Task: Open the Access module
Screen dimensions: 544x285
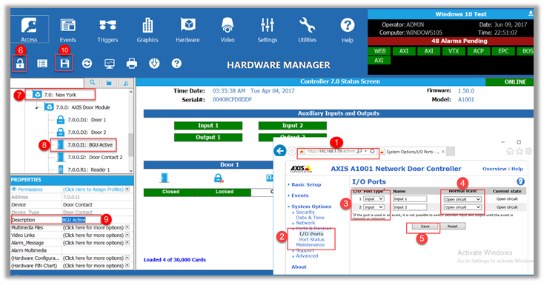Action: (x=29, y=29)
